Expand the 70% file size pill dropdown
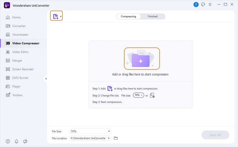Image resolution: width=238 pixels, height=147 pixels. 138,95
